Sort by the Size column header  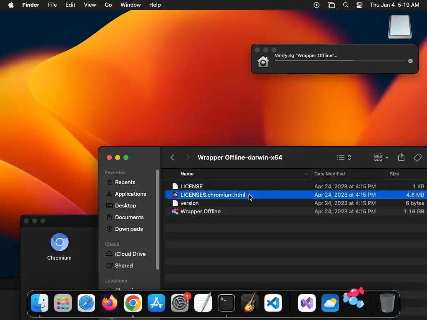pyautogui.click(x=394, y=174)
